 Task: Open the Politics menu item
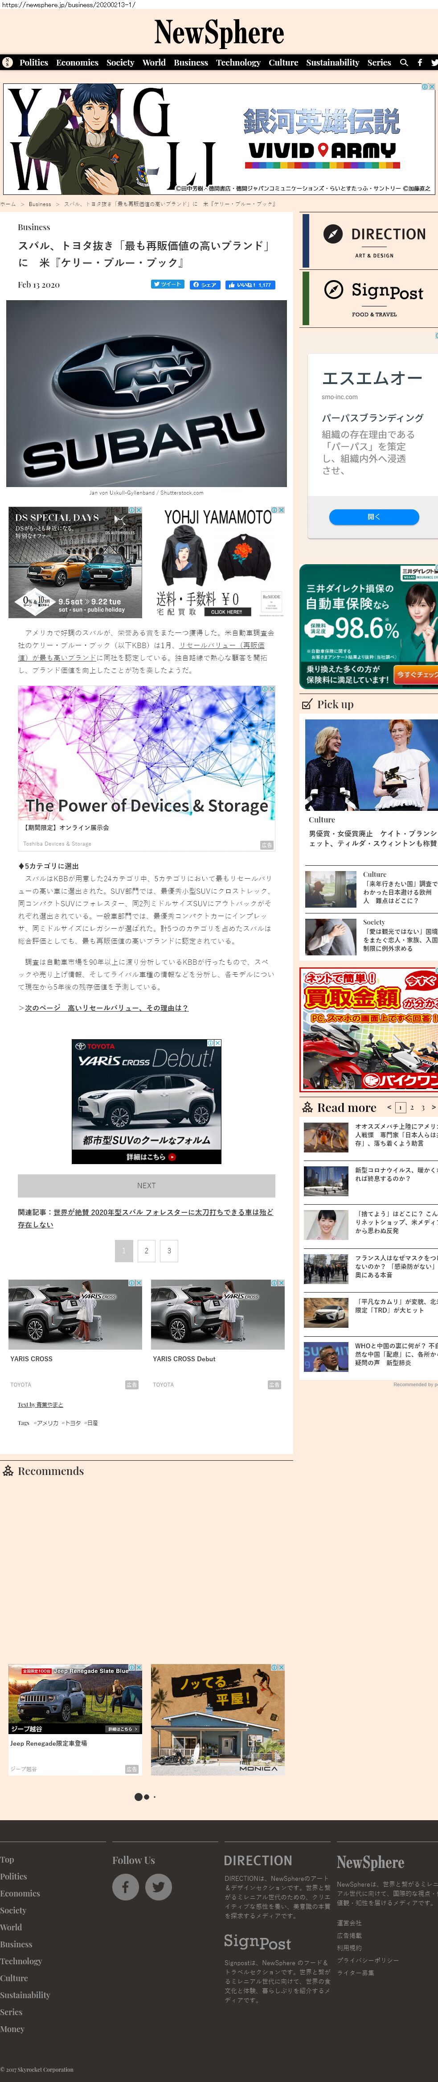pyautogui.click(x=34, y=62)
